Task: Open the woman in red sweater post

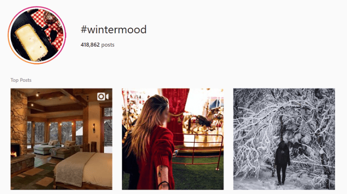Action: click(x=172, y=139)
